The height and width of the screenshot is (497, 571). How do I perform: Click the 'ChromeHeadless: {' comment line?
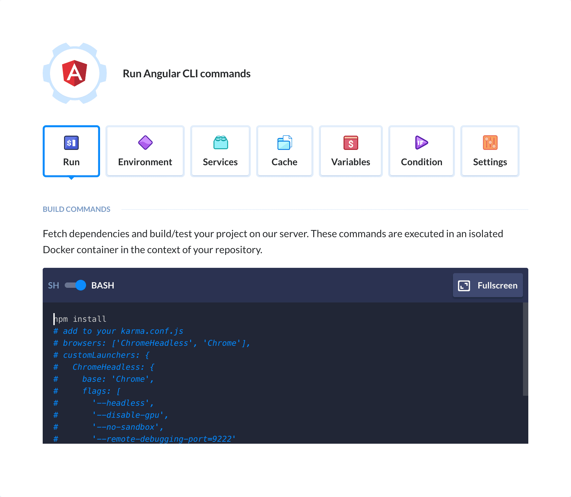click(104, 367)
